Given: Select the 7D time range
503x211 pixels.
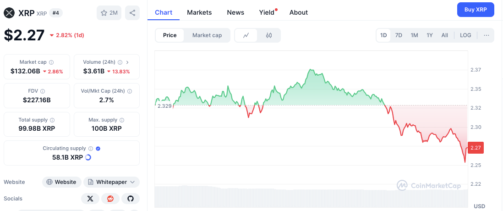Looking at the screenshot, I should 399,35.
